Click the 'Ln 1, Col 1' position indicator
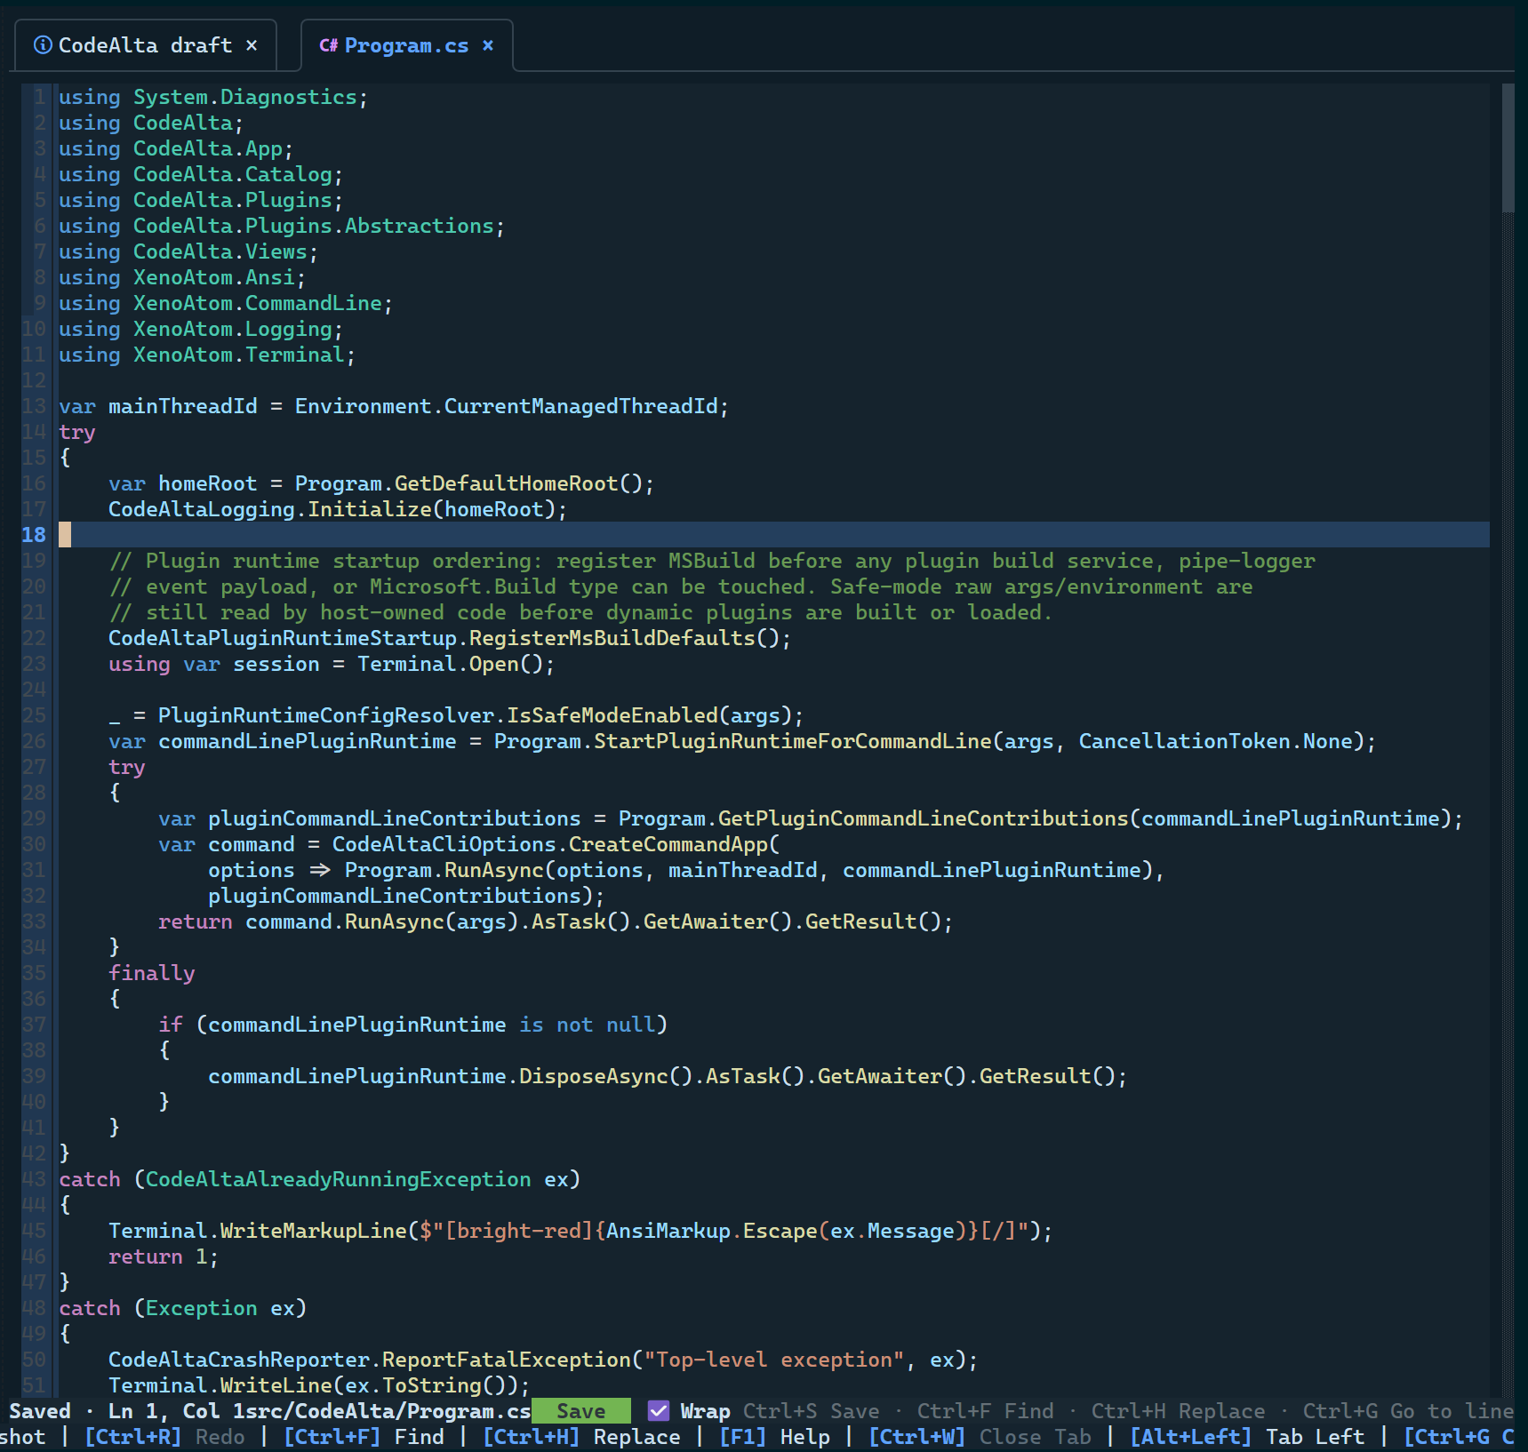 point(177,1411)
